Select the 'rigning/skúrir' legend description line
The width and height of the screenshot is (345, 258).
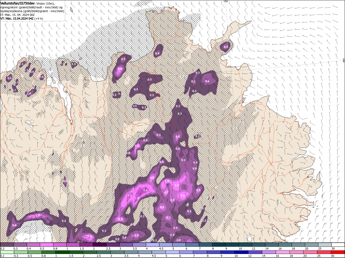[32, 7]
